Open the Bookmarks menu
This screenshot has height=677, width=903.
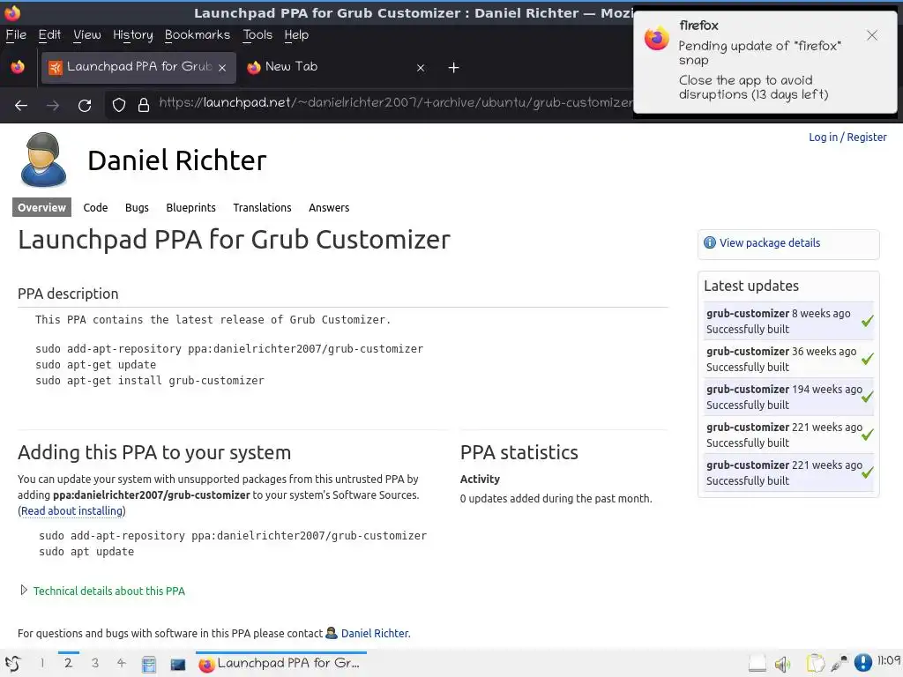click(x=198, y=34)
